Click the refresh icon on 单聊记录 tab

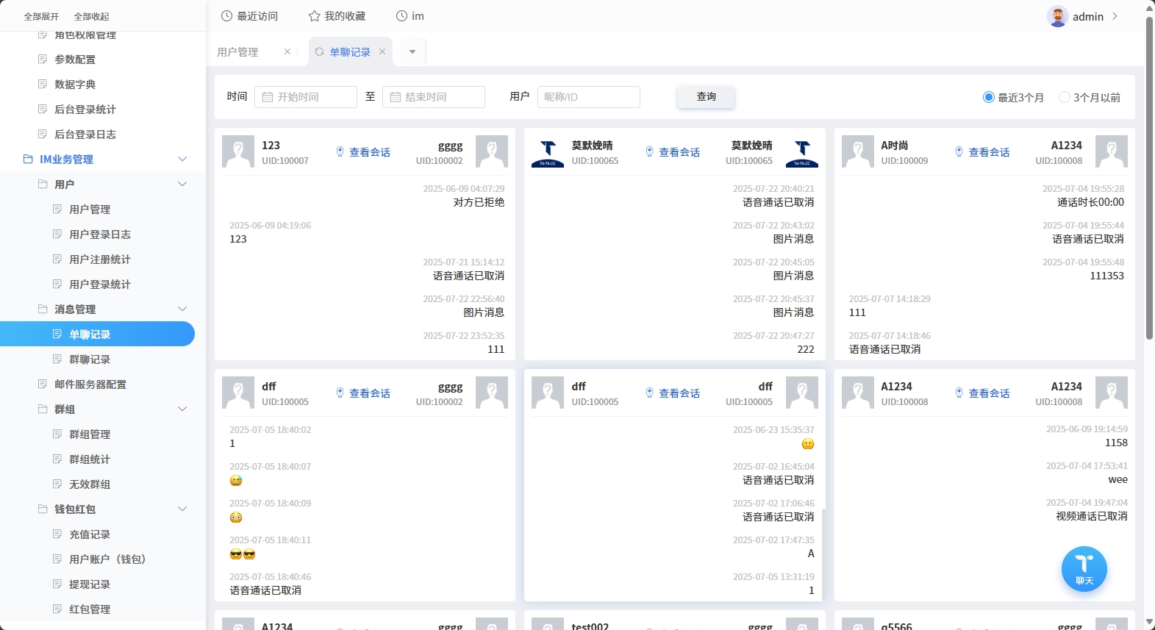click(x=319, y=51)
